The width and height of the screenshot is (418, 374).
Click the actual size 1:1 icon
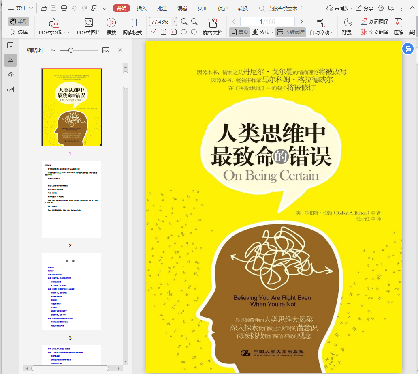153,32
